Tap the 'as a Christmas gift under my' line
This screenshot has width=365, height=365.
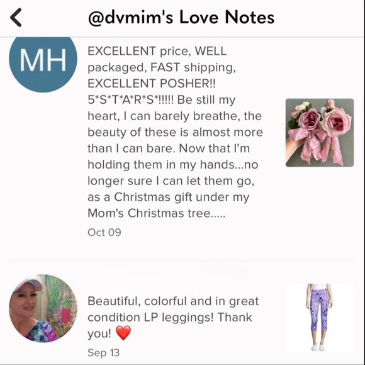click(169, 198)
